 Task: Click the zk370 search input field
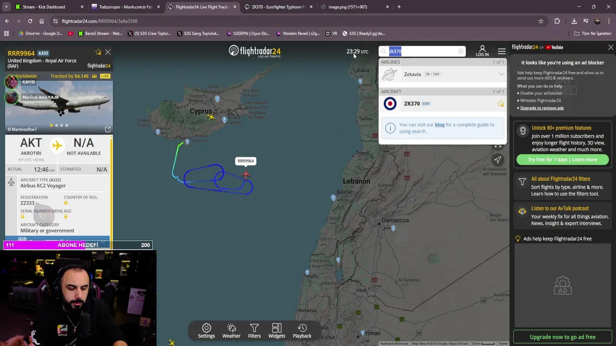tap(422, 51)
